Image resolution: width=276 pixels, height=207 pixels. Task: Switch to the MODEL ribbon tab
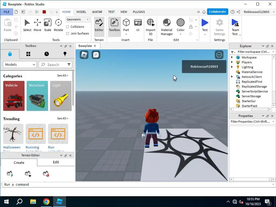coord(81,12)
